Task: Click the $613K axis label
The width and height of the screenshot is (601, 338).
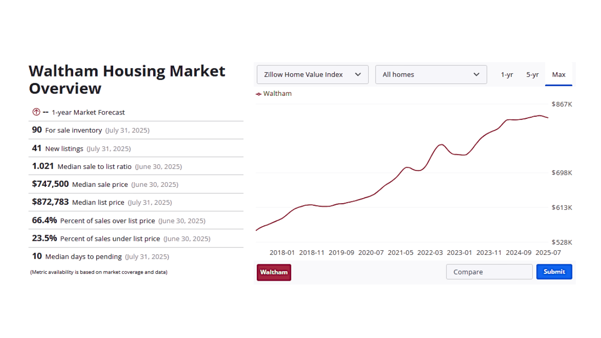Action: click(x=562, y=207)
